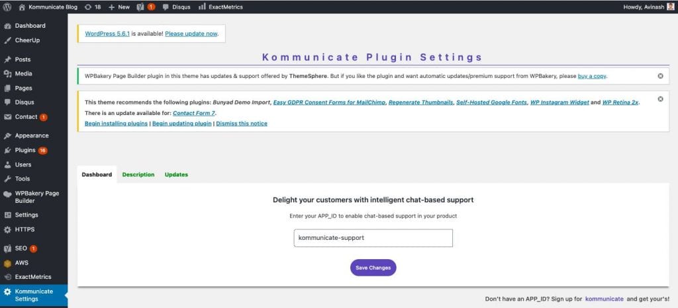Click the WPBakery Page Builder cloud icon
Screen dimensions: 678x308
point(7,194)
